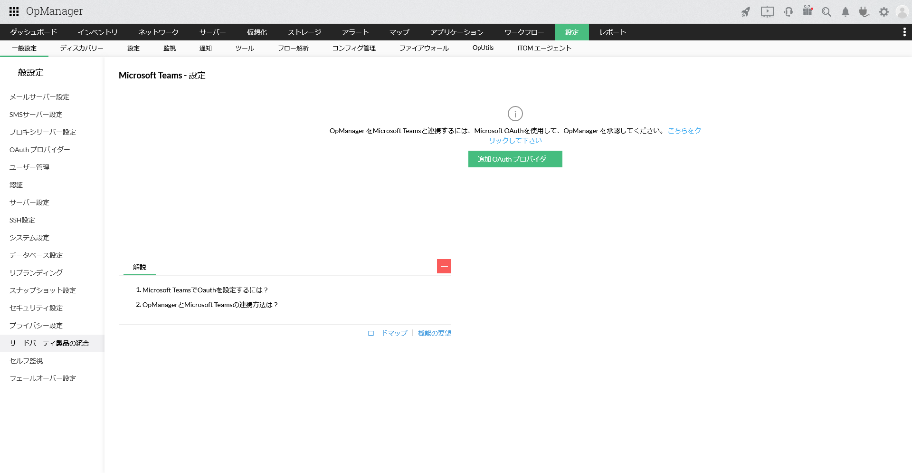Viewport: 912px width, 473px height.
Task: Open the apps grid launcher icon
Action: pos(14,11)
